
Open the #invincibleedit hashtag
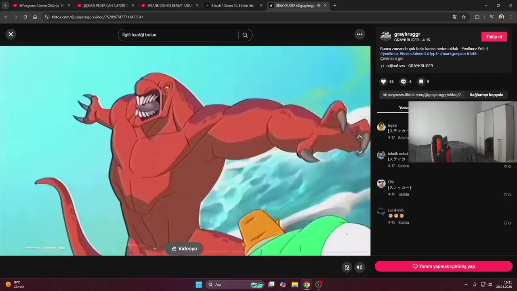tap(412, 54)
